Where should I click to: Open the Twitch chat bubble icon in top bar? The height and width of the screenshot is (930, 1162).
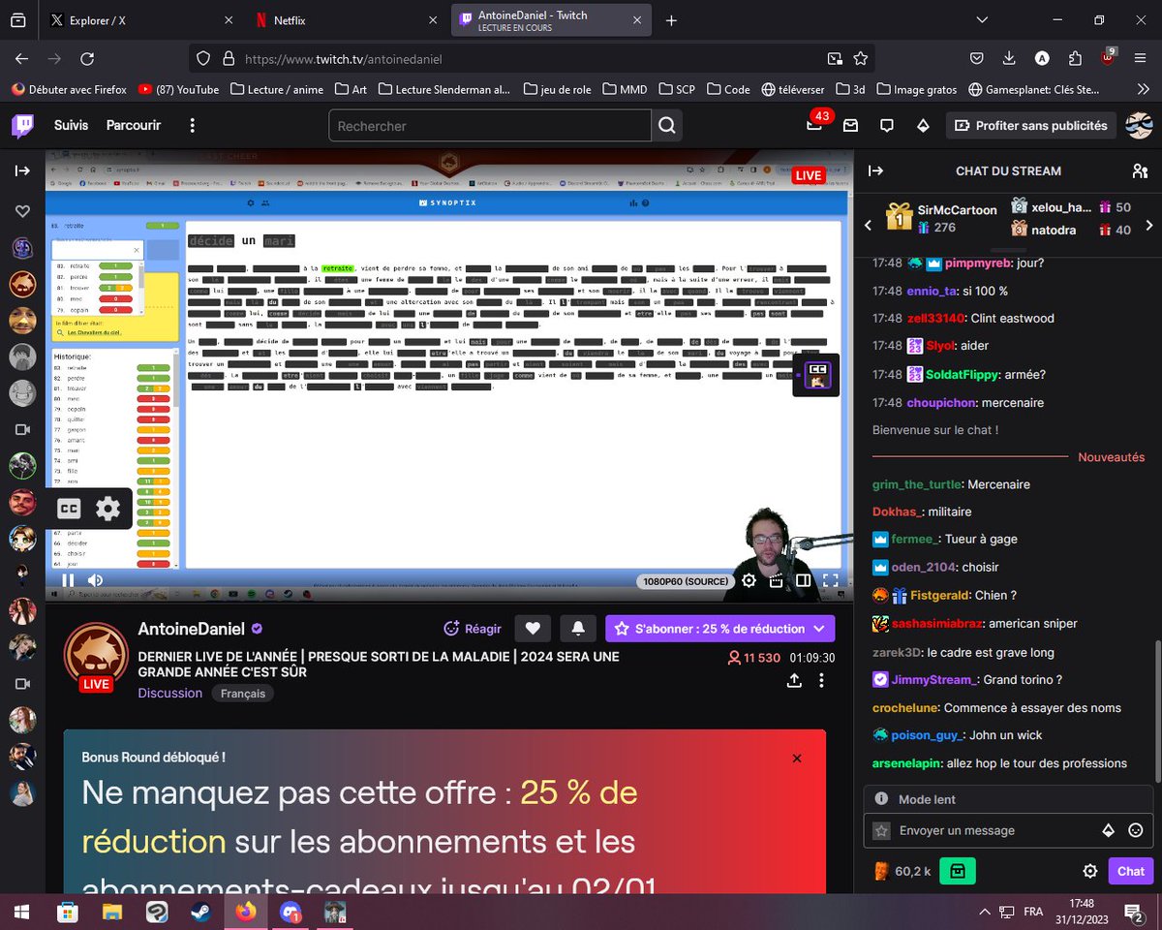point(886,126)
